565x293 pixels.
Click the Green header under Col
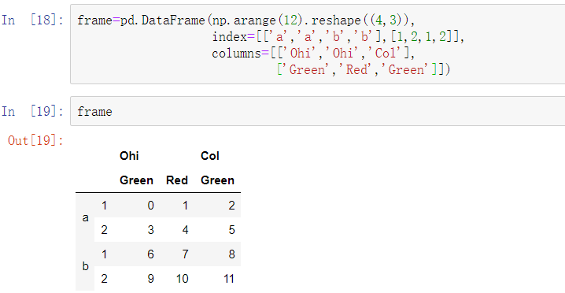(217, 180)
